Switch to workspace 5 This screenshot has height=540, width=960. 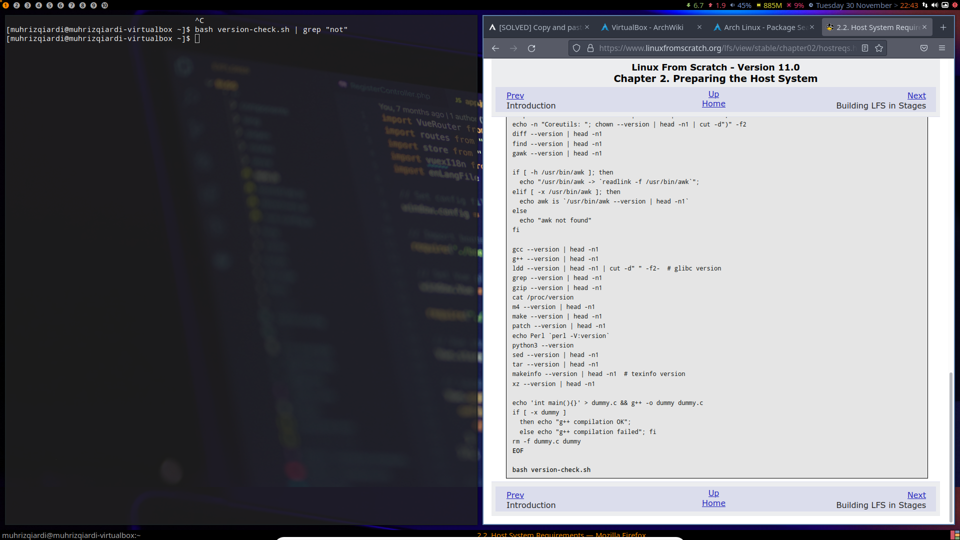click(49, 5)
